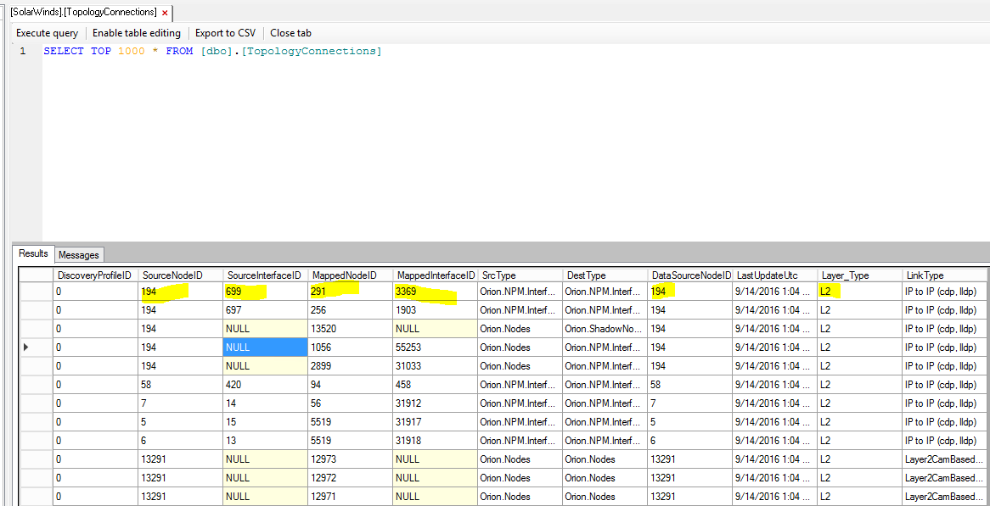The height and width of the screenshot is (506, 990).
Task: Click Execute query
Action: (x=48, y=33)
